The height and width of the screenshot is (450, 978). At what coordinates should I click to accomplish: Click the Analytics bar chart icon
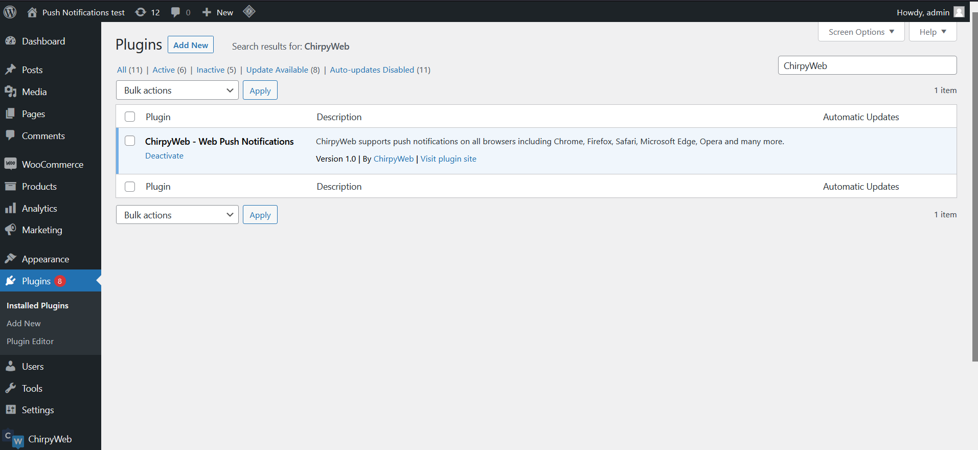coord(11,208)
